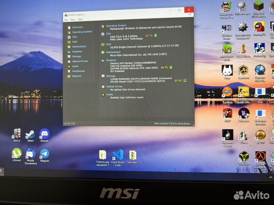The height and width of the screenshot is (205, 274).
Task: Open the Stray game shortcut
Action: click(x=227, y=72)
